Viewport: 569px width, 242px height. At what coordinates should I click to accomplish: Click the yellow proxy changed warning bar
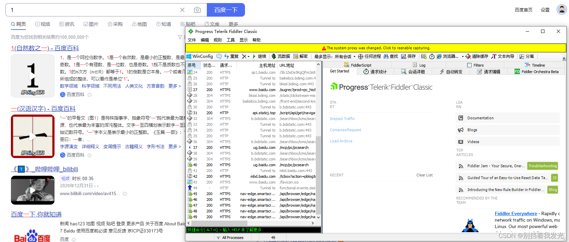click(x=375, y=48)
